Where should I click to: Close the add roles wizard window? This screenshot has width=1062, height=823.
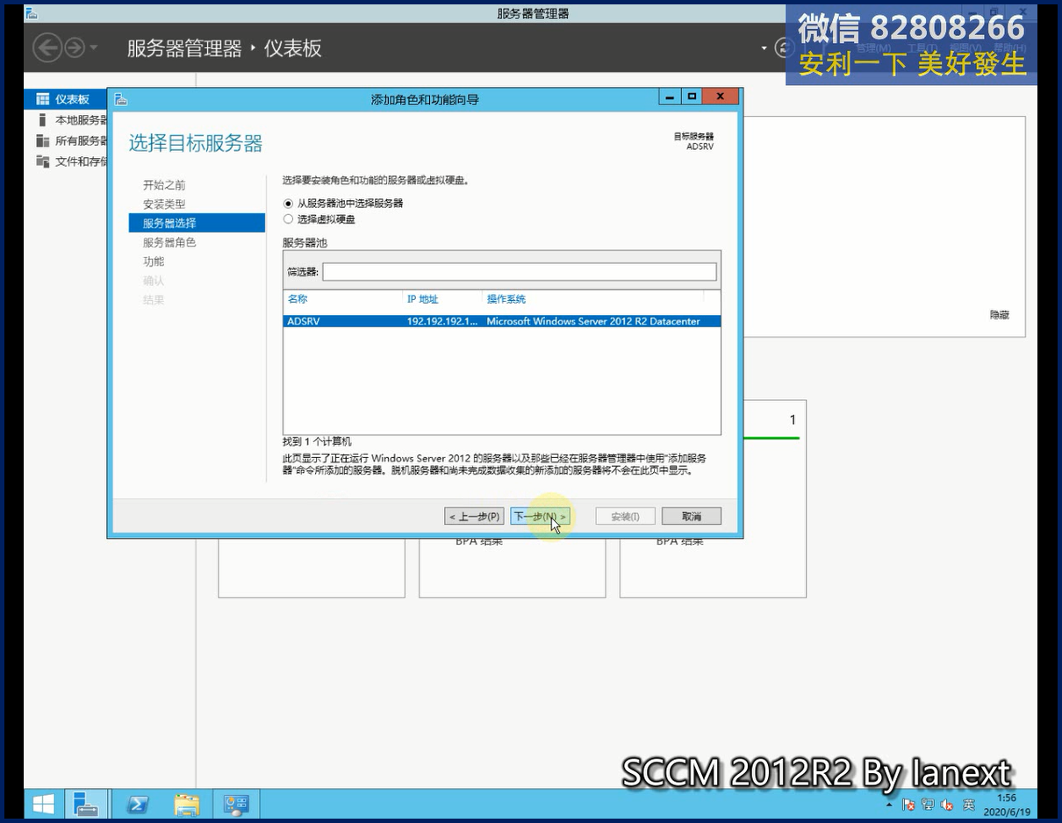(x=721, y=97)
